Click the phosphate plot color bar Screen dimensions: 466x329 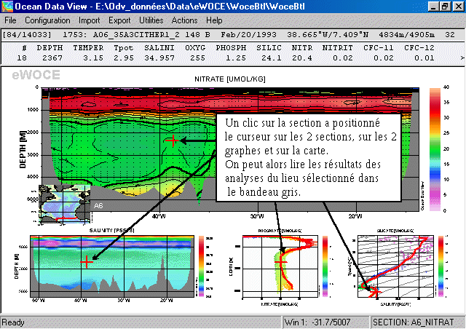point(325,266)
